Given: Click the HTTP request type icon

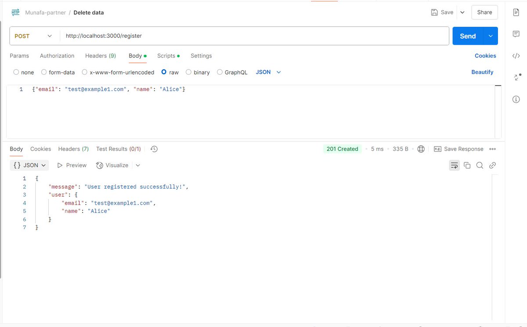Looking at the screenshot, I should click(15, 12).
